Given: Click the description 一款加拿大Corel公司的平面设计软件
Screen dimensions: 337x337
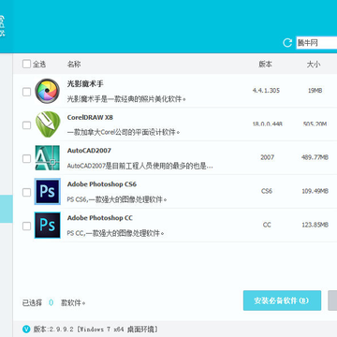Looking at the screenshot, I should point(124,132).
